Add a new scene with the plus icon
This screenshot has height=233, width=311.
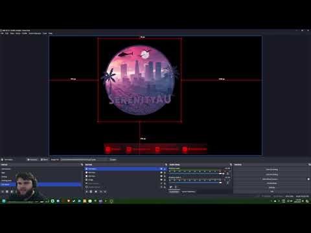tap(3, 192)
